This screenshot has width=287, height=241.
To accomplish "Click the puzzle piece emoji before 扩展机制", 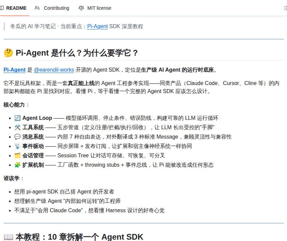I will [x=18, y=165].
